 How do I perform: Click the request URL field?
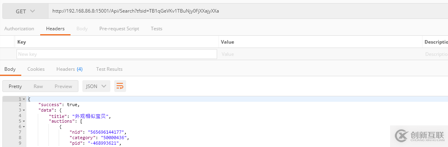pyautogui.click(x=248, y=11)
